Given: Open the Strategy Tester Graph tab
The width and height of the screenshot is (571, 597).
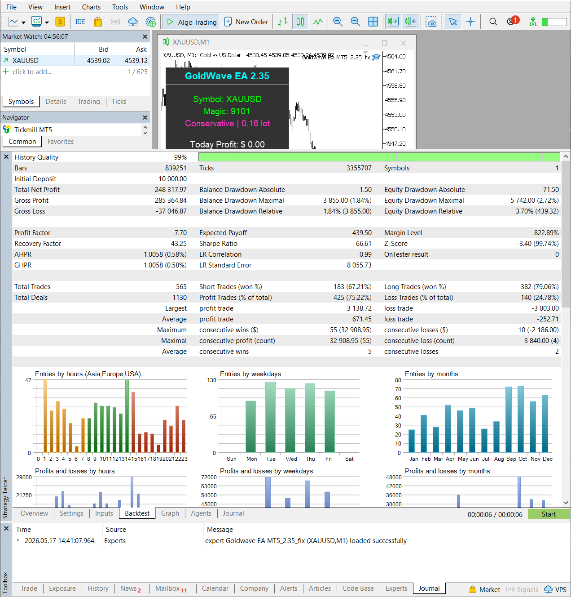Looking at the screenshot, I should click(x=170, y=513).
